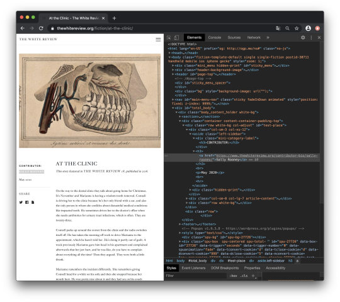This screenshot has height=302, width=340.
Task: Open the Styles pane tab
Action: point(171,268)
